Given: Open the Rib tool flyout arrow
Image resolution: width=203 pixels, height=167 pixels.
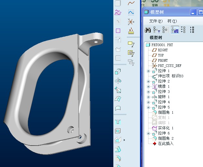Looking at the screenshot, I should pos(124,140).
